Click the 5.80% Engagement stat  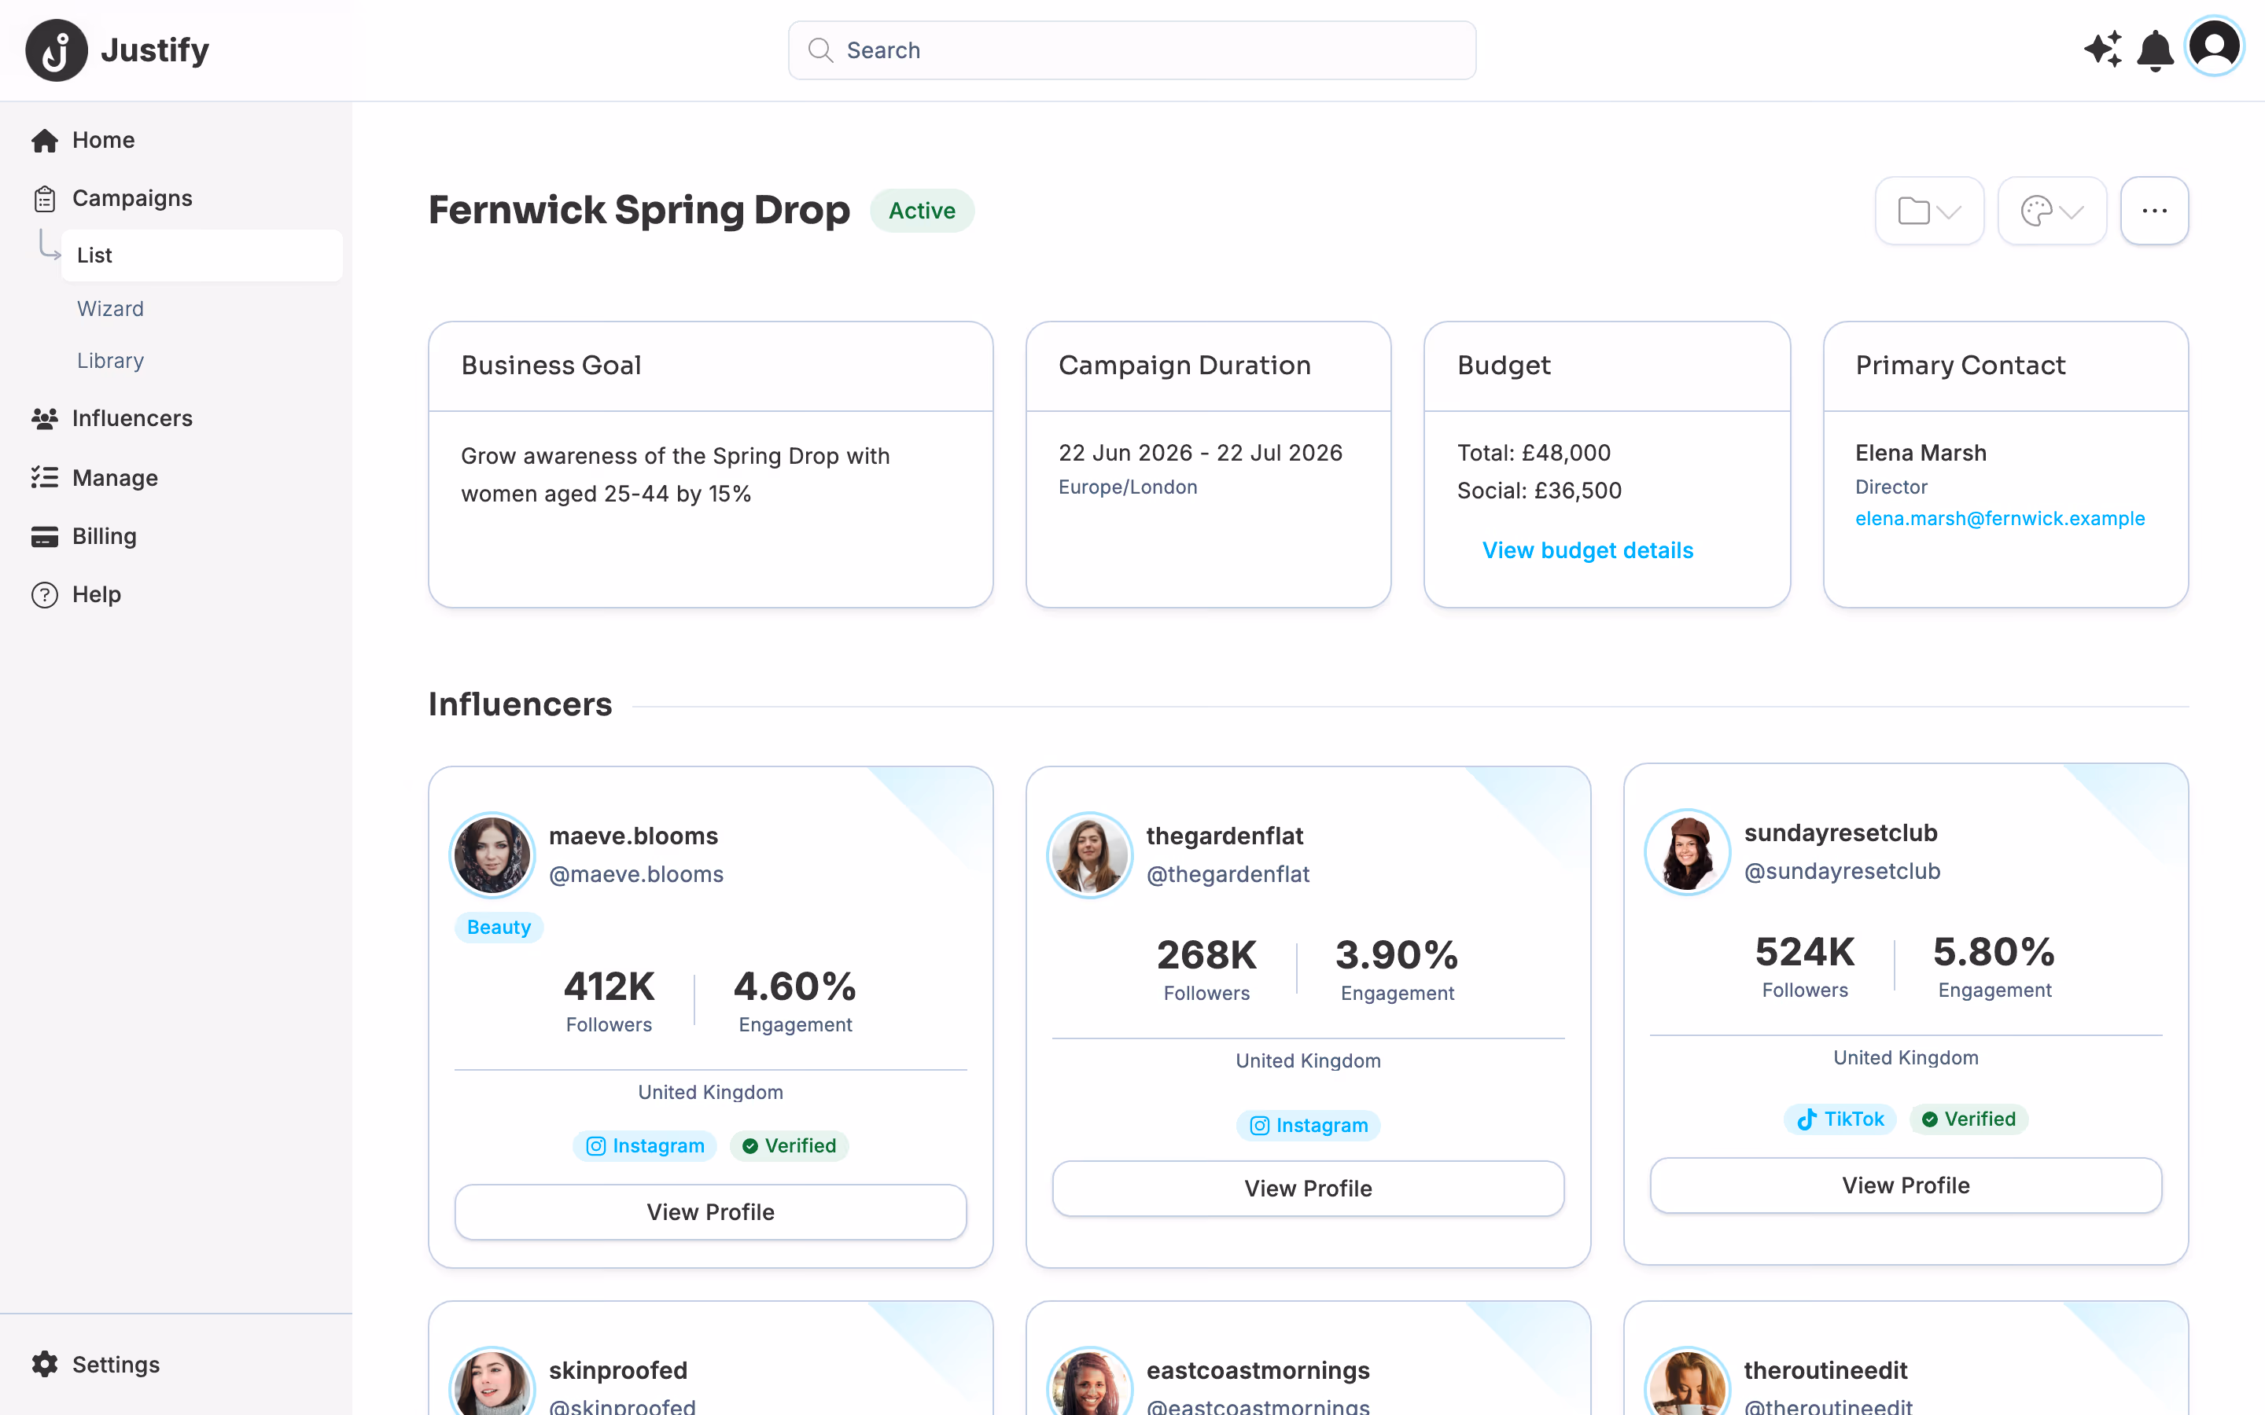coord(1994,966)
